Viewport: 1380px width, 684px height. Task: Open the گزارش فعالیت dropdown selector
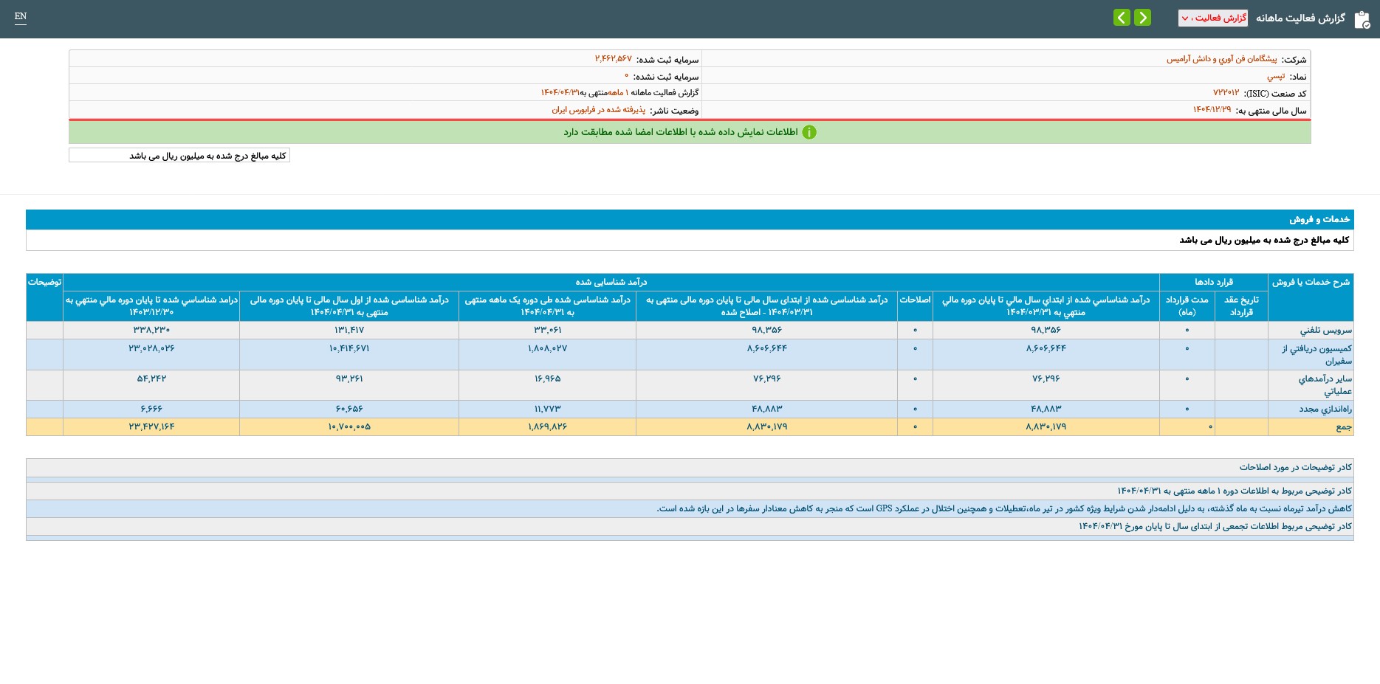[1212, 18]
